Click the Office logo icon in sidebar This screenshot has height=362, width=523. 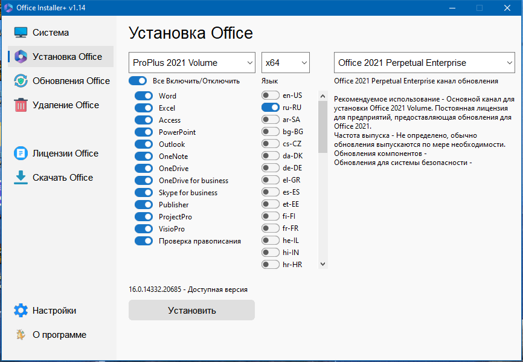pyautogui.click(x=21, y=57)
